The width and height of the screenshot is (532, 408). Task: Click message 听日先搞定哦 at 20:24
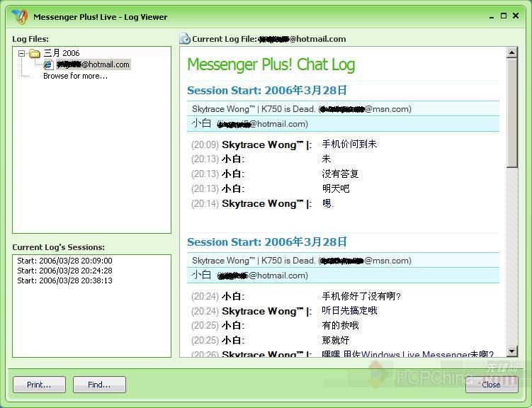pos(349,311)
